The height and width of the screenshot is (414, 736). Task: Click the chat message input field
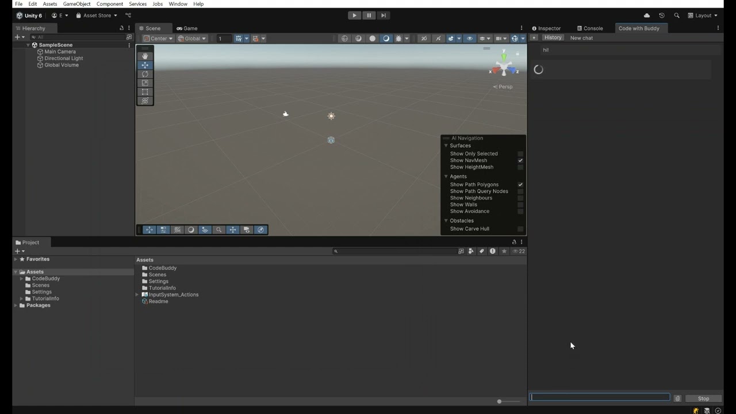pos(600,397)
